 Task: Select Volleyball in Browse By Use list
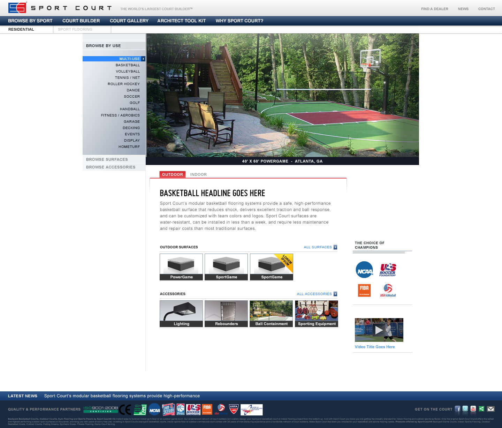tap(128, 72)
